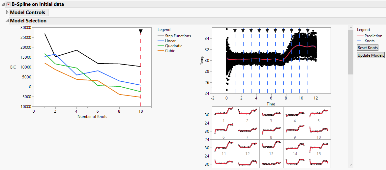The image size is (386, 170).
Task: Open the thumbnail plot labeled 1
Action: click(224, 115)
